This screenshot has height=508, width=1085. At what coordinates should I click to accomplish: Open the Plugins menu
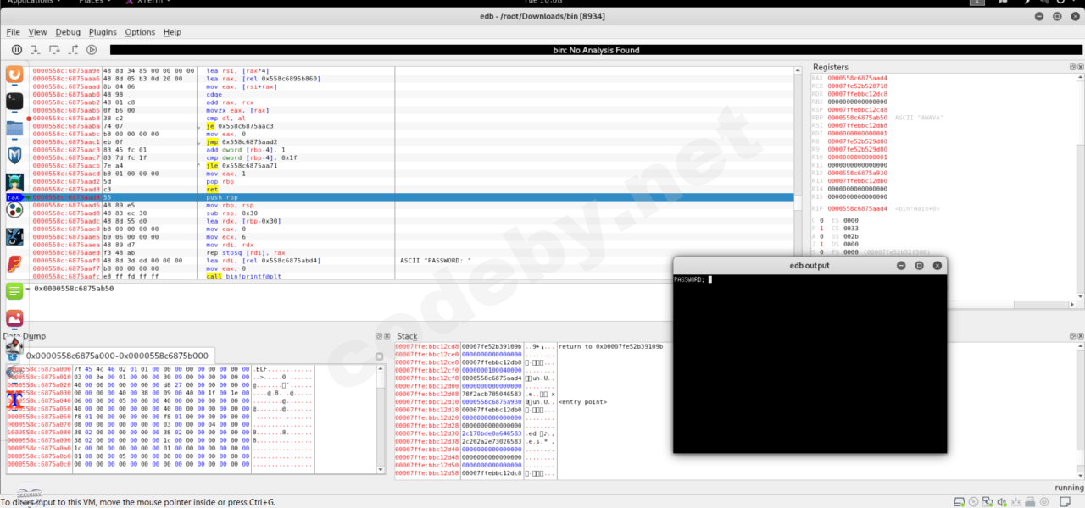(103, 32)
